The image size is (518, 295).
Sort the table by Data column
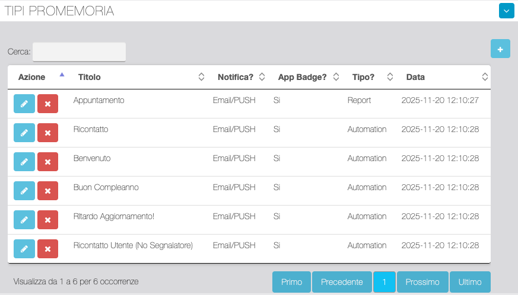445,77
